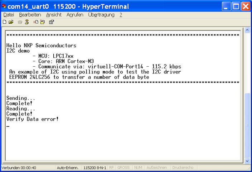Click the window resize grip
Screen dimensions: 252x172
click(x=249, y=168)
